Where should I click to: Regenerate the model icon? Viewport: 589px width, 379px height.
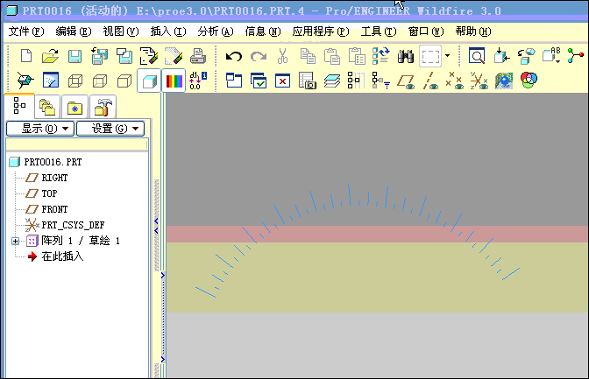[x=381, y=56]
